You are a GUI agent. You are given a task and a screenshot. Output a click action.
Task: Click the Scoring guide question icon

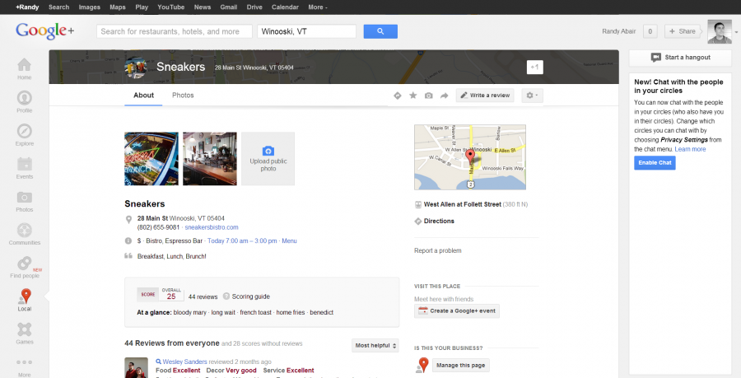tap(226, 296)
